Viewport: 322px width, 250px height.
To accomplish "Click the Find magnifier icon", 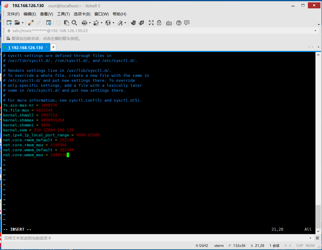I will pyautogui.click(x=74, y=23).
